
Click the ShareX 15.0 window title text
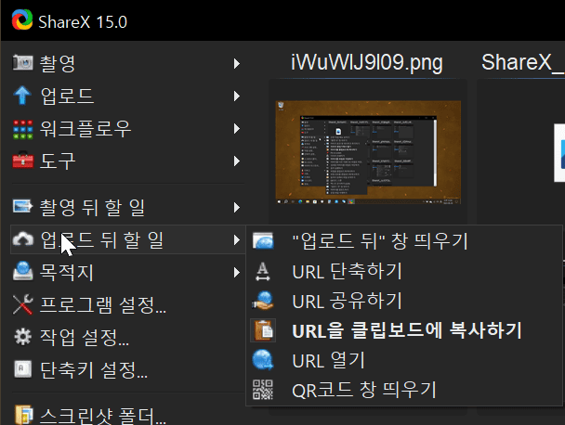tap(83, 22)
